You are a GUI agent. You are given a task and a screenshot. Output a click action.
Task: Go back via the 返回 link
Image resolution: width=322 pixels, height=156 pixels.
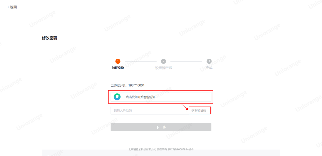pos(13,7)
